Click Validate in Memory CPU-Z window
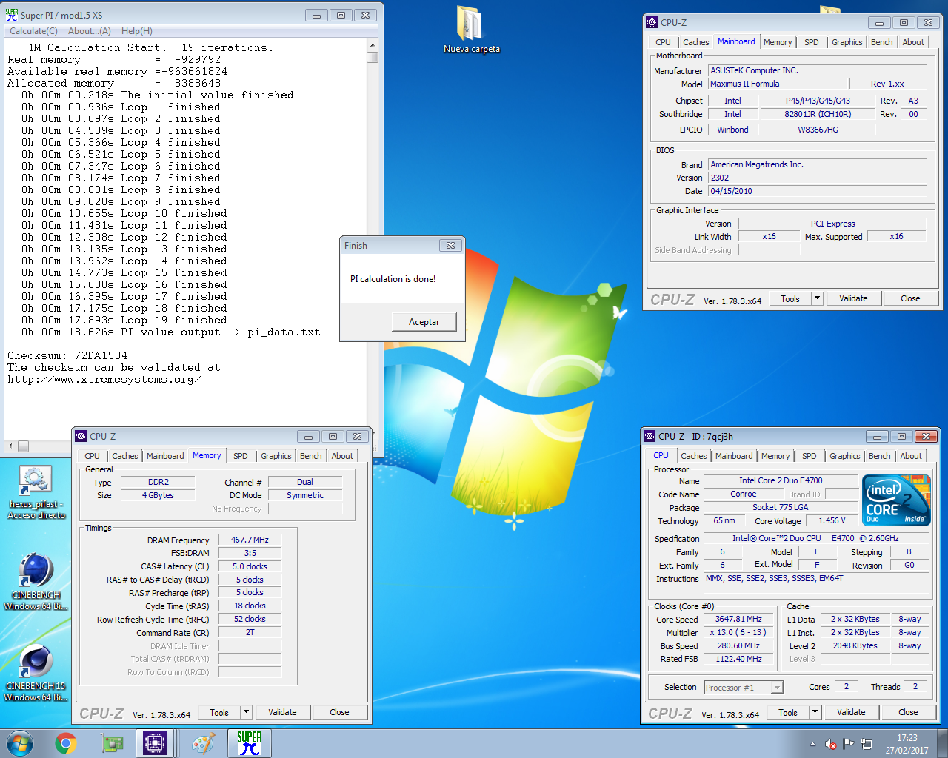Screen dimensions: 948x758 282,712
